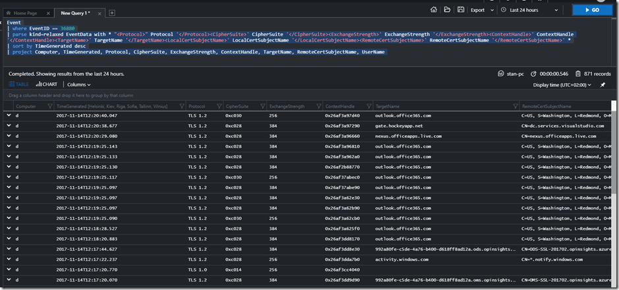Switch results to CHART view
Viewport: 619px width, 290px height.
tap(47, 84)
